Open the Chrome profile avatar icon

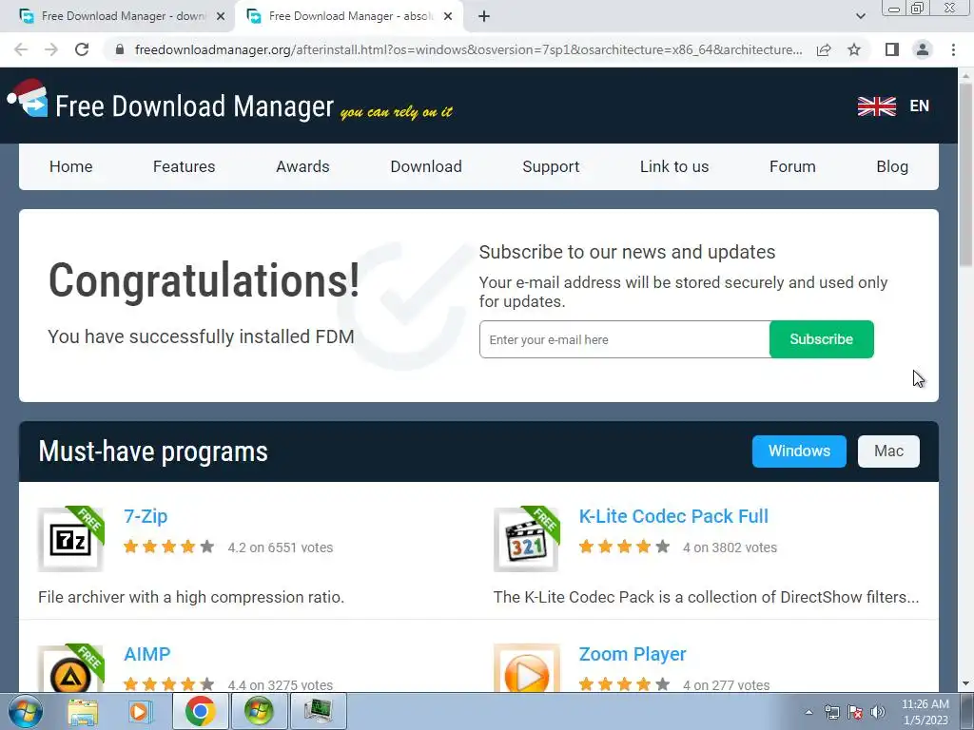(923, 49)
